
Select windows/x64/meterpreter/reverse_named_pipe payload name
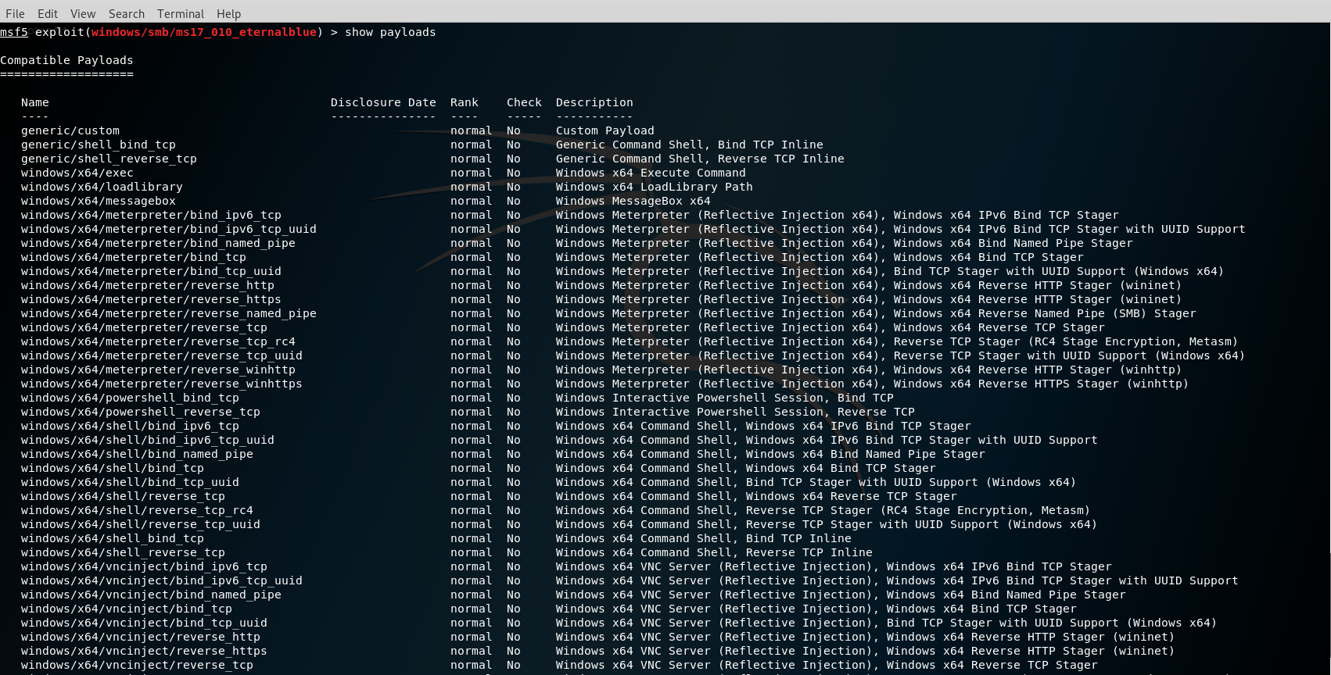169,313
